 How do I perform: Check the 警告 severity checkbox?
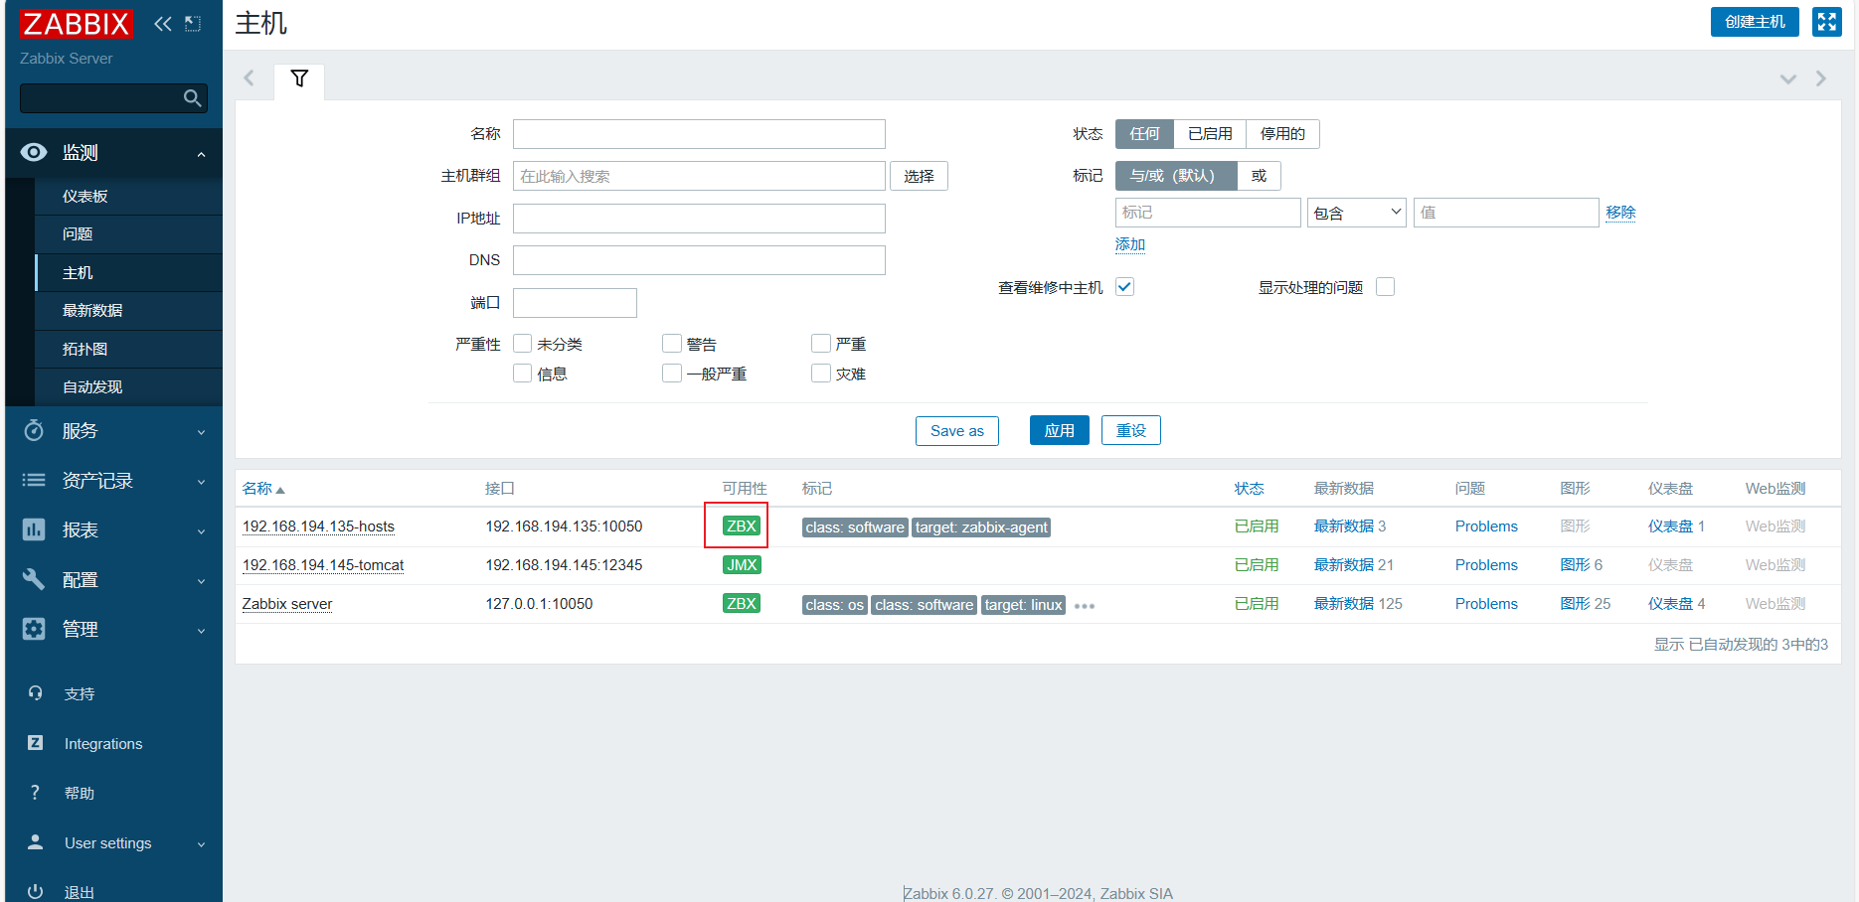coord(672,344)
